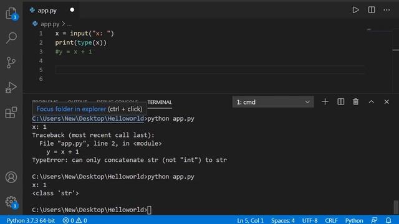Click the C:\Users\New\Desktop\Helloworld path link

click(88, 119)
